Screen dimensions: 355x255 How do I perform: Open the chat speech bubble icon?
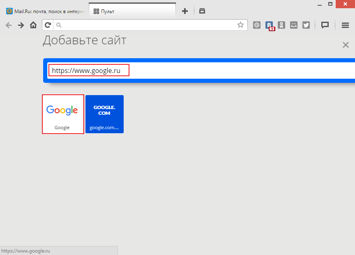tap(325, 25)
